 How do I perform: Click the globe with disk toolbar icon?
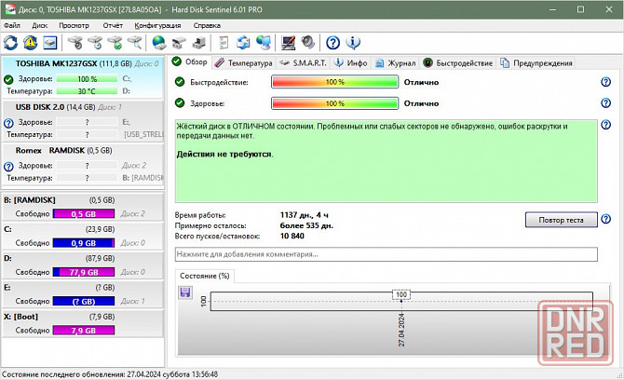click(x=159, y=42)
